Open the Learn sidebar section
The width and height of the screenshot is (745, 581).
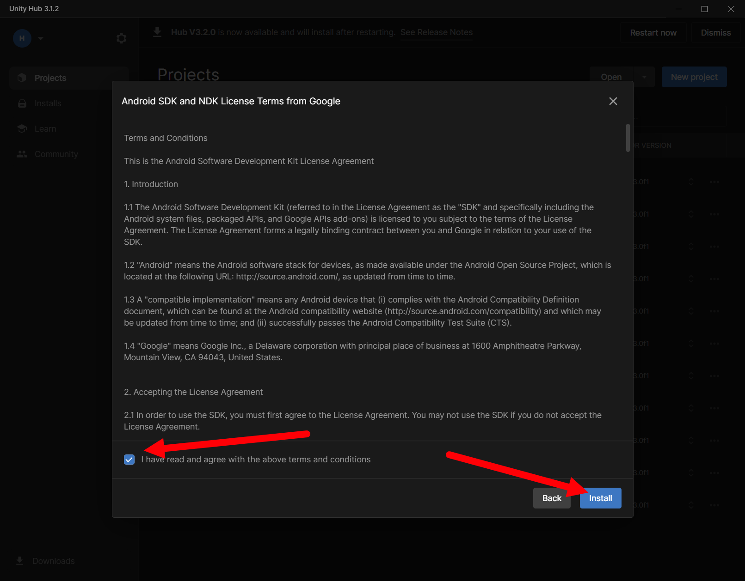[x=69, y=128]
